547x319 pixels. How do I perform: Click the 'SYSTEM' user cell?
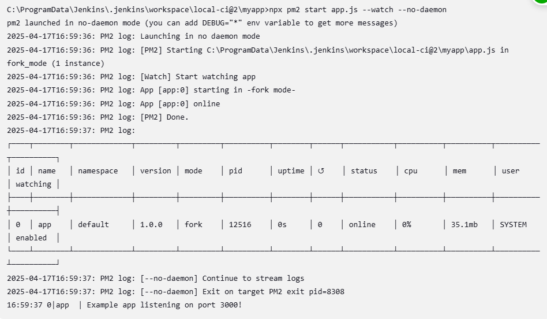(x=513, y=225)
